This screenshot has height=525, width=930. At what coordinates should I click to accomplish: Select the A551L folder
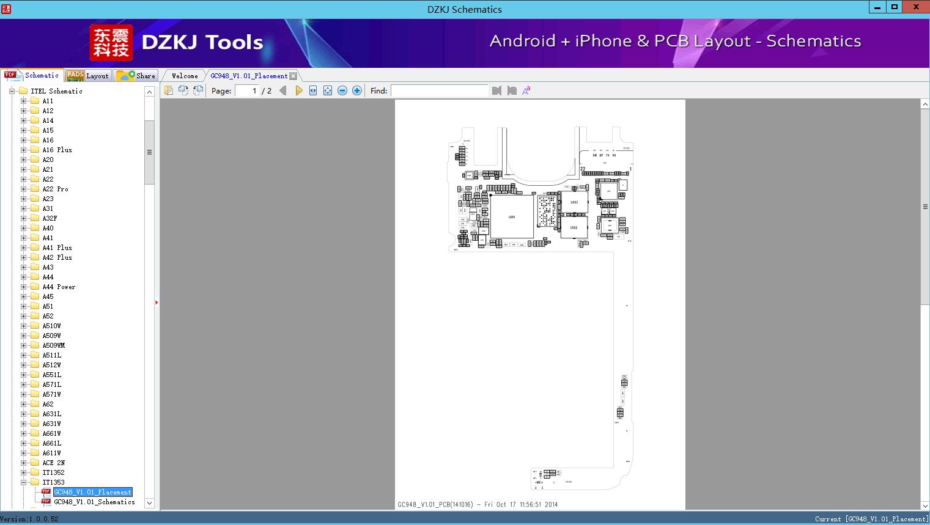tap(51, 375)
